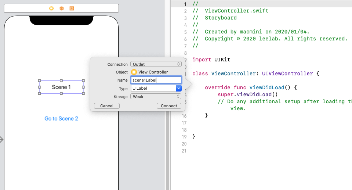Click the storyboard entry point arrow
Image resolution: width=352 pixels, height=190 pixels.
point(1,140)
